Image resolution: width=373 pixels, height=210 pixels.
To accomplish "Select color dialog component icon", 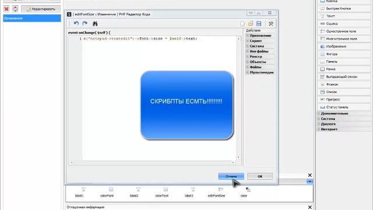I will pyautogui.click(x=248, y=189).
